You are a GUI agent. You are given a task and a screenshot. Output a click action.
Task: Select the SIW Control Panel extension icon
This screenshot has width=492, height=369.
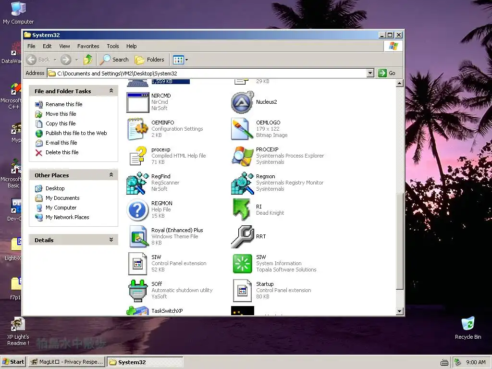click(137, 264)
